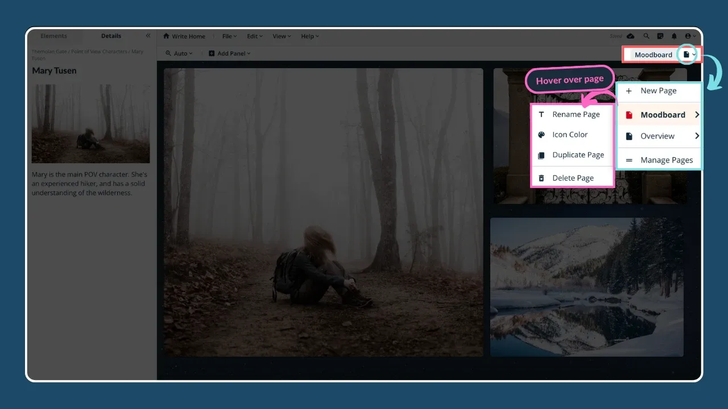The width and height of the screenshot is (728, 409).
Task: Click the Add Panel icon
Action: point(210,53)
